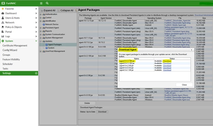Image resolution: width=213 pixels, height=126 pixels.
Task: Click the Dashboard gauge icon
Action: 3,13
